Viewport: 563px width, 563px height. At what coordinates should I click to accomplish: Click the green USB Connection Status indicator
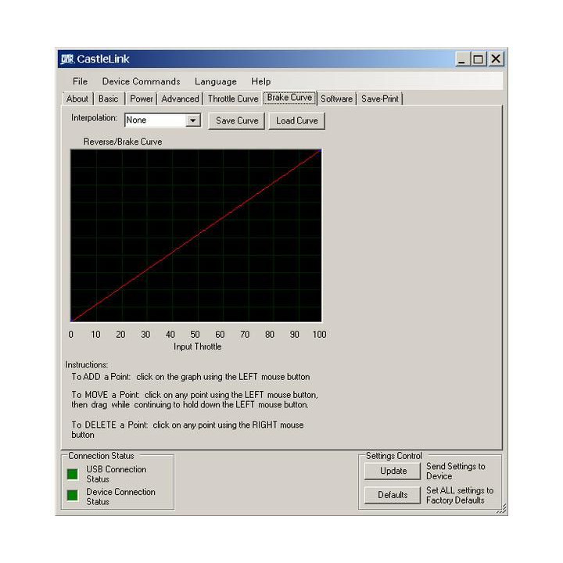coord(73,474)
